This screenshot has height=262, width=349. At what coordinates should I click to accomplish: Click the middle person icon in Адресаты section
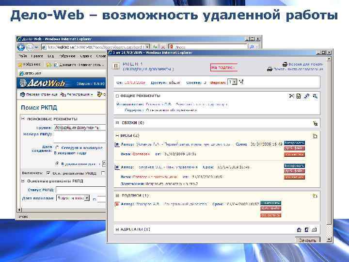click(x=306, y=229)
